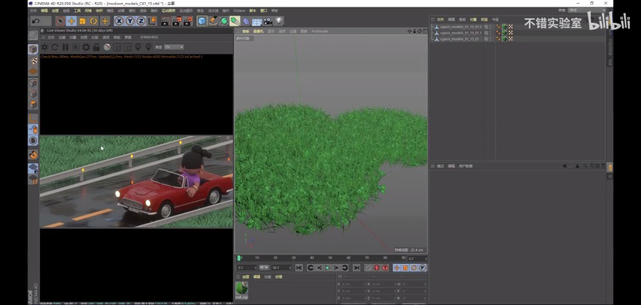The image size is (641, 305).
Task: Select the green grass material thumbnail
Action: pos(242,290)
